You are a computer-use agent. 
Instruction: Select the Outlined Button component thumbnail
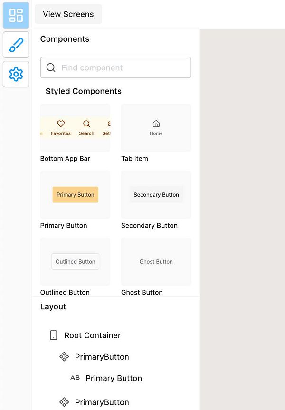tap(76, 261)
